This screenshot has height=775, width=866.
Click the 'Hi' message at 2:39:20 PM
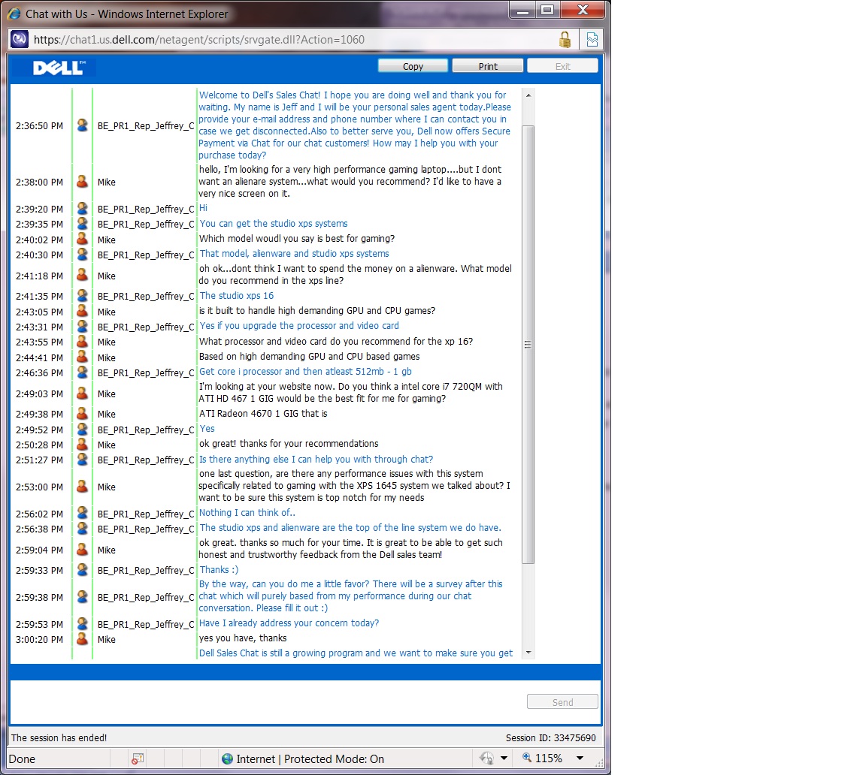(203, 208)
